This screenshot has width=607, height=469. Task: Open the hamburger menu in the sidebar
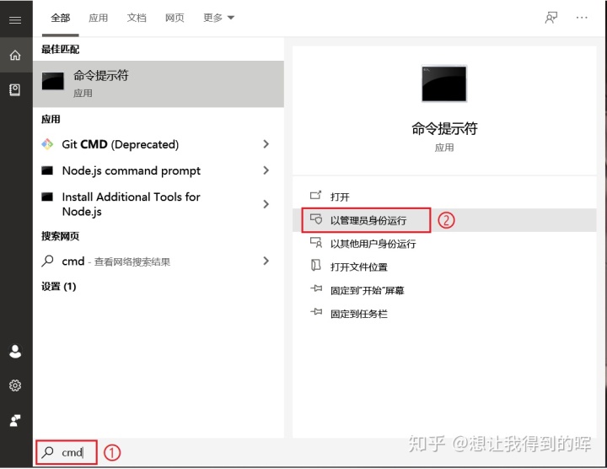click(15, 19)
